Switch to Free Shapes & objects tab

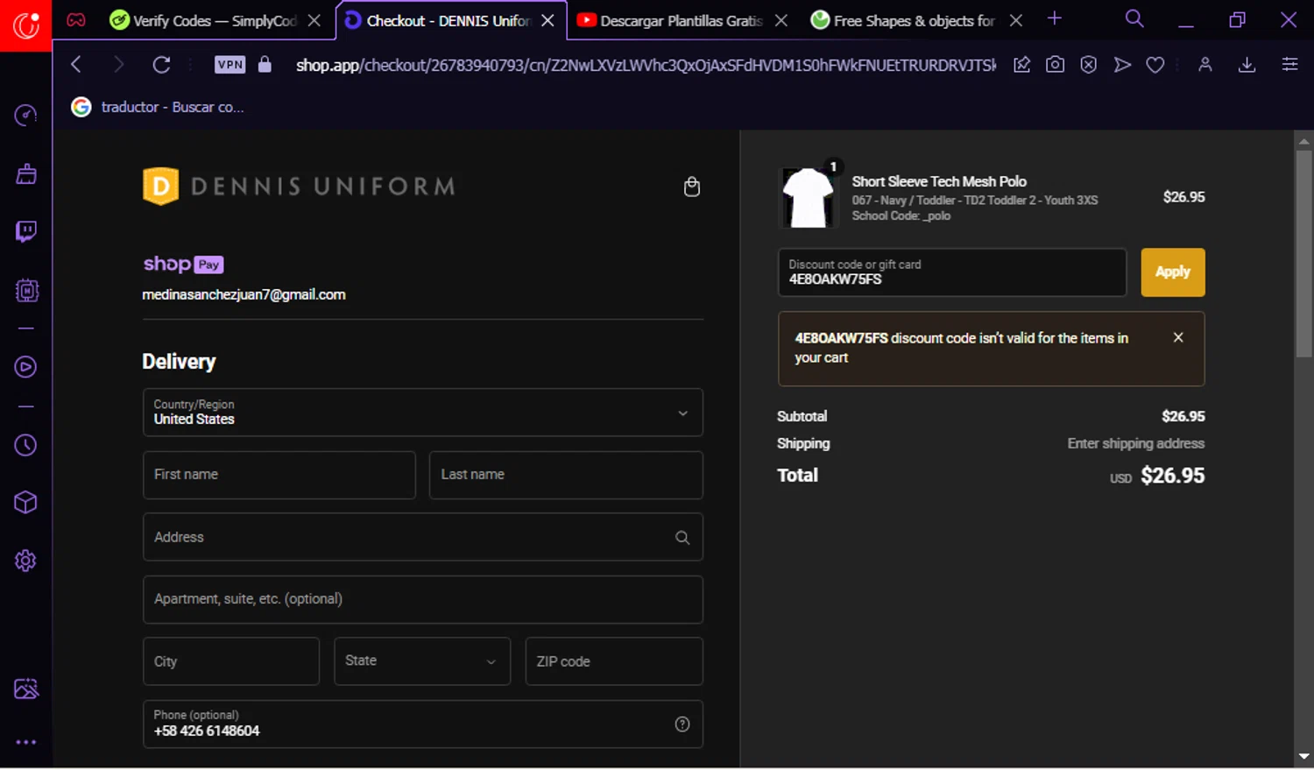pyautogui.click(x=904, y=20)
